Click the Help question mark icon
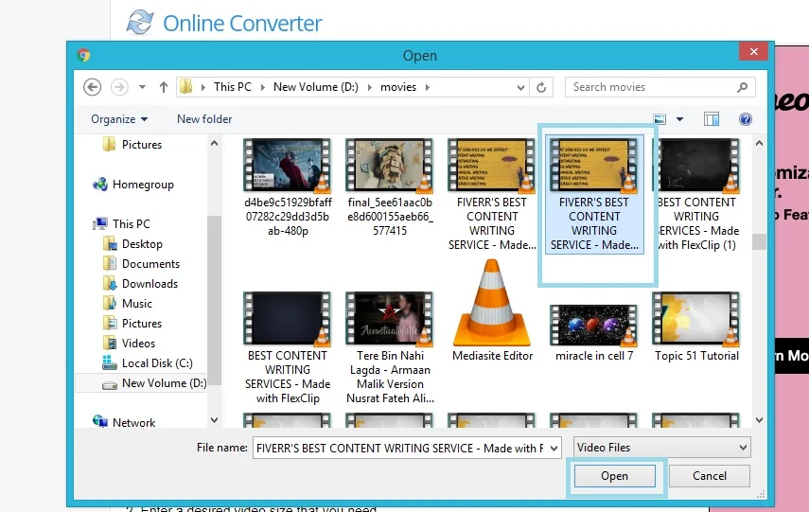 (746, 119)
